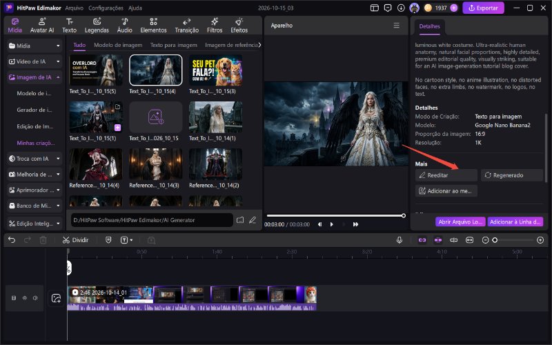552x345 pixels.
Task: Open the Ajuda menu
Action: (x=135, y=8)
